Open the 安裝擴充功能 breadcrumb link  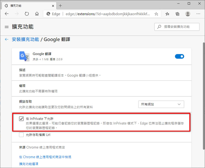(25, 39)
